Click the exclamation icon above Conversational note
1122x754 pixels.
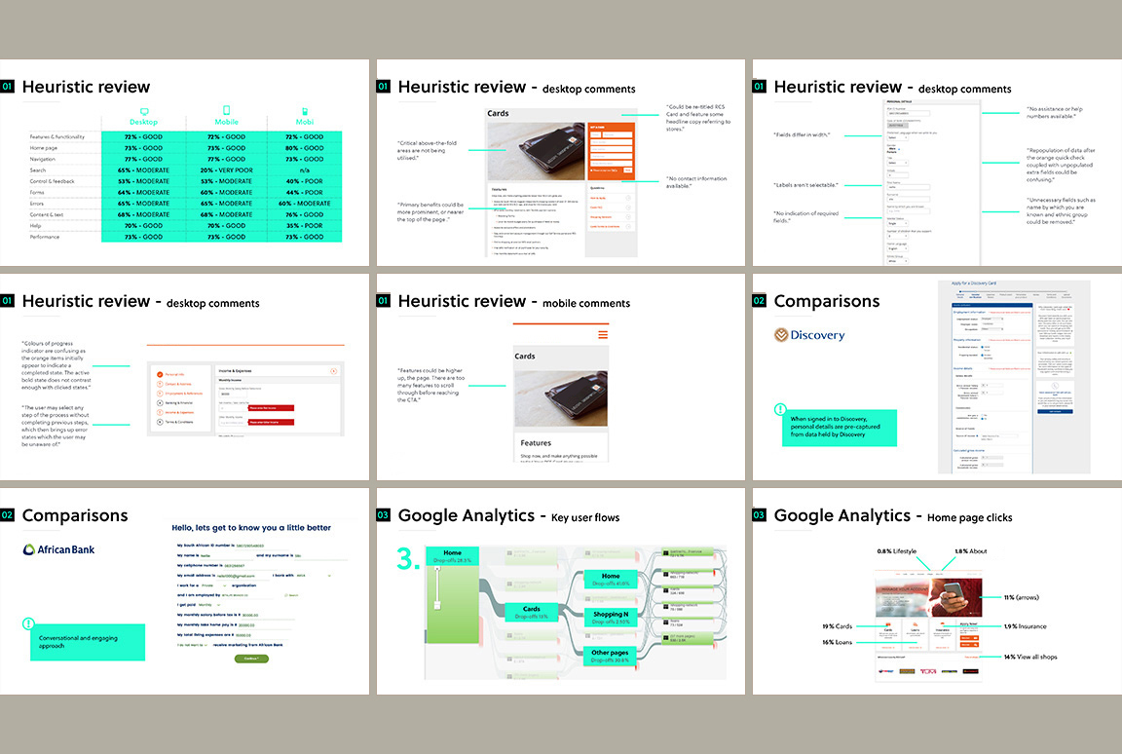coord(29,623)
